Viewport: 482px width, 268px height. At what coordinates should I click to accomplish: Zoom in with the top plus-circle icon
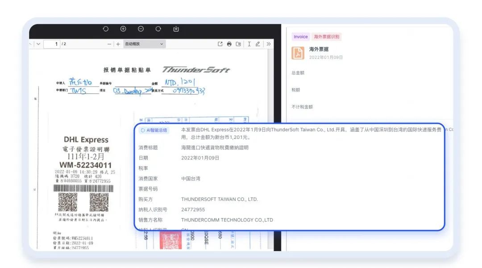(x=123, y=29)
